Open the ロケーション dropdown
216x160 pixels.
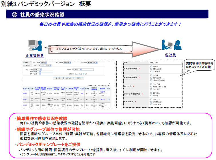37,69
